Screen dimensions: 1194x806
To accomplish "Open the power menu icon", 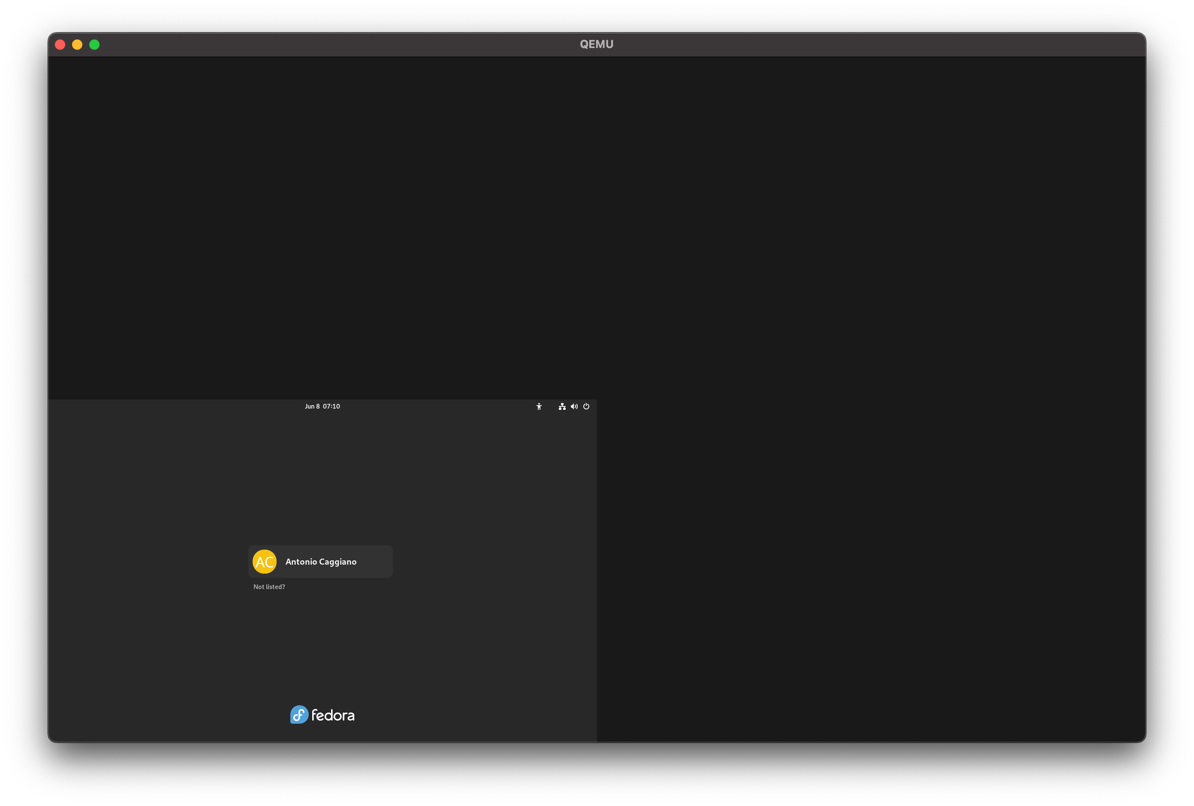I will click(x=586, y=406).
